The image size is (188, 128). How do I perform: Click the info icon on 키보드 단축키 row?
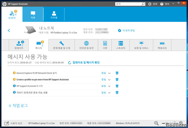point(14,92)
